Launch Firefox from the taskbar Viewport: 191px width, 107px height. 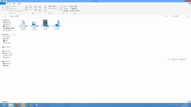tap(17, 105)
